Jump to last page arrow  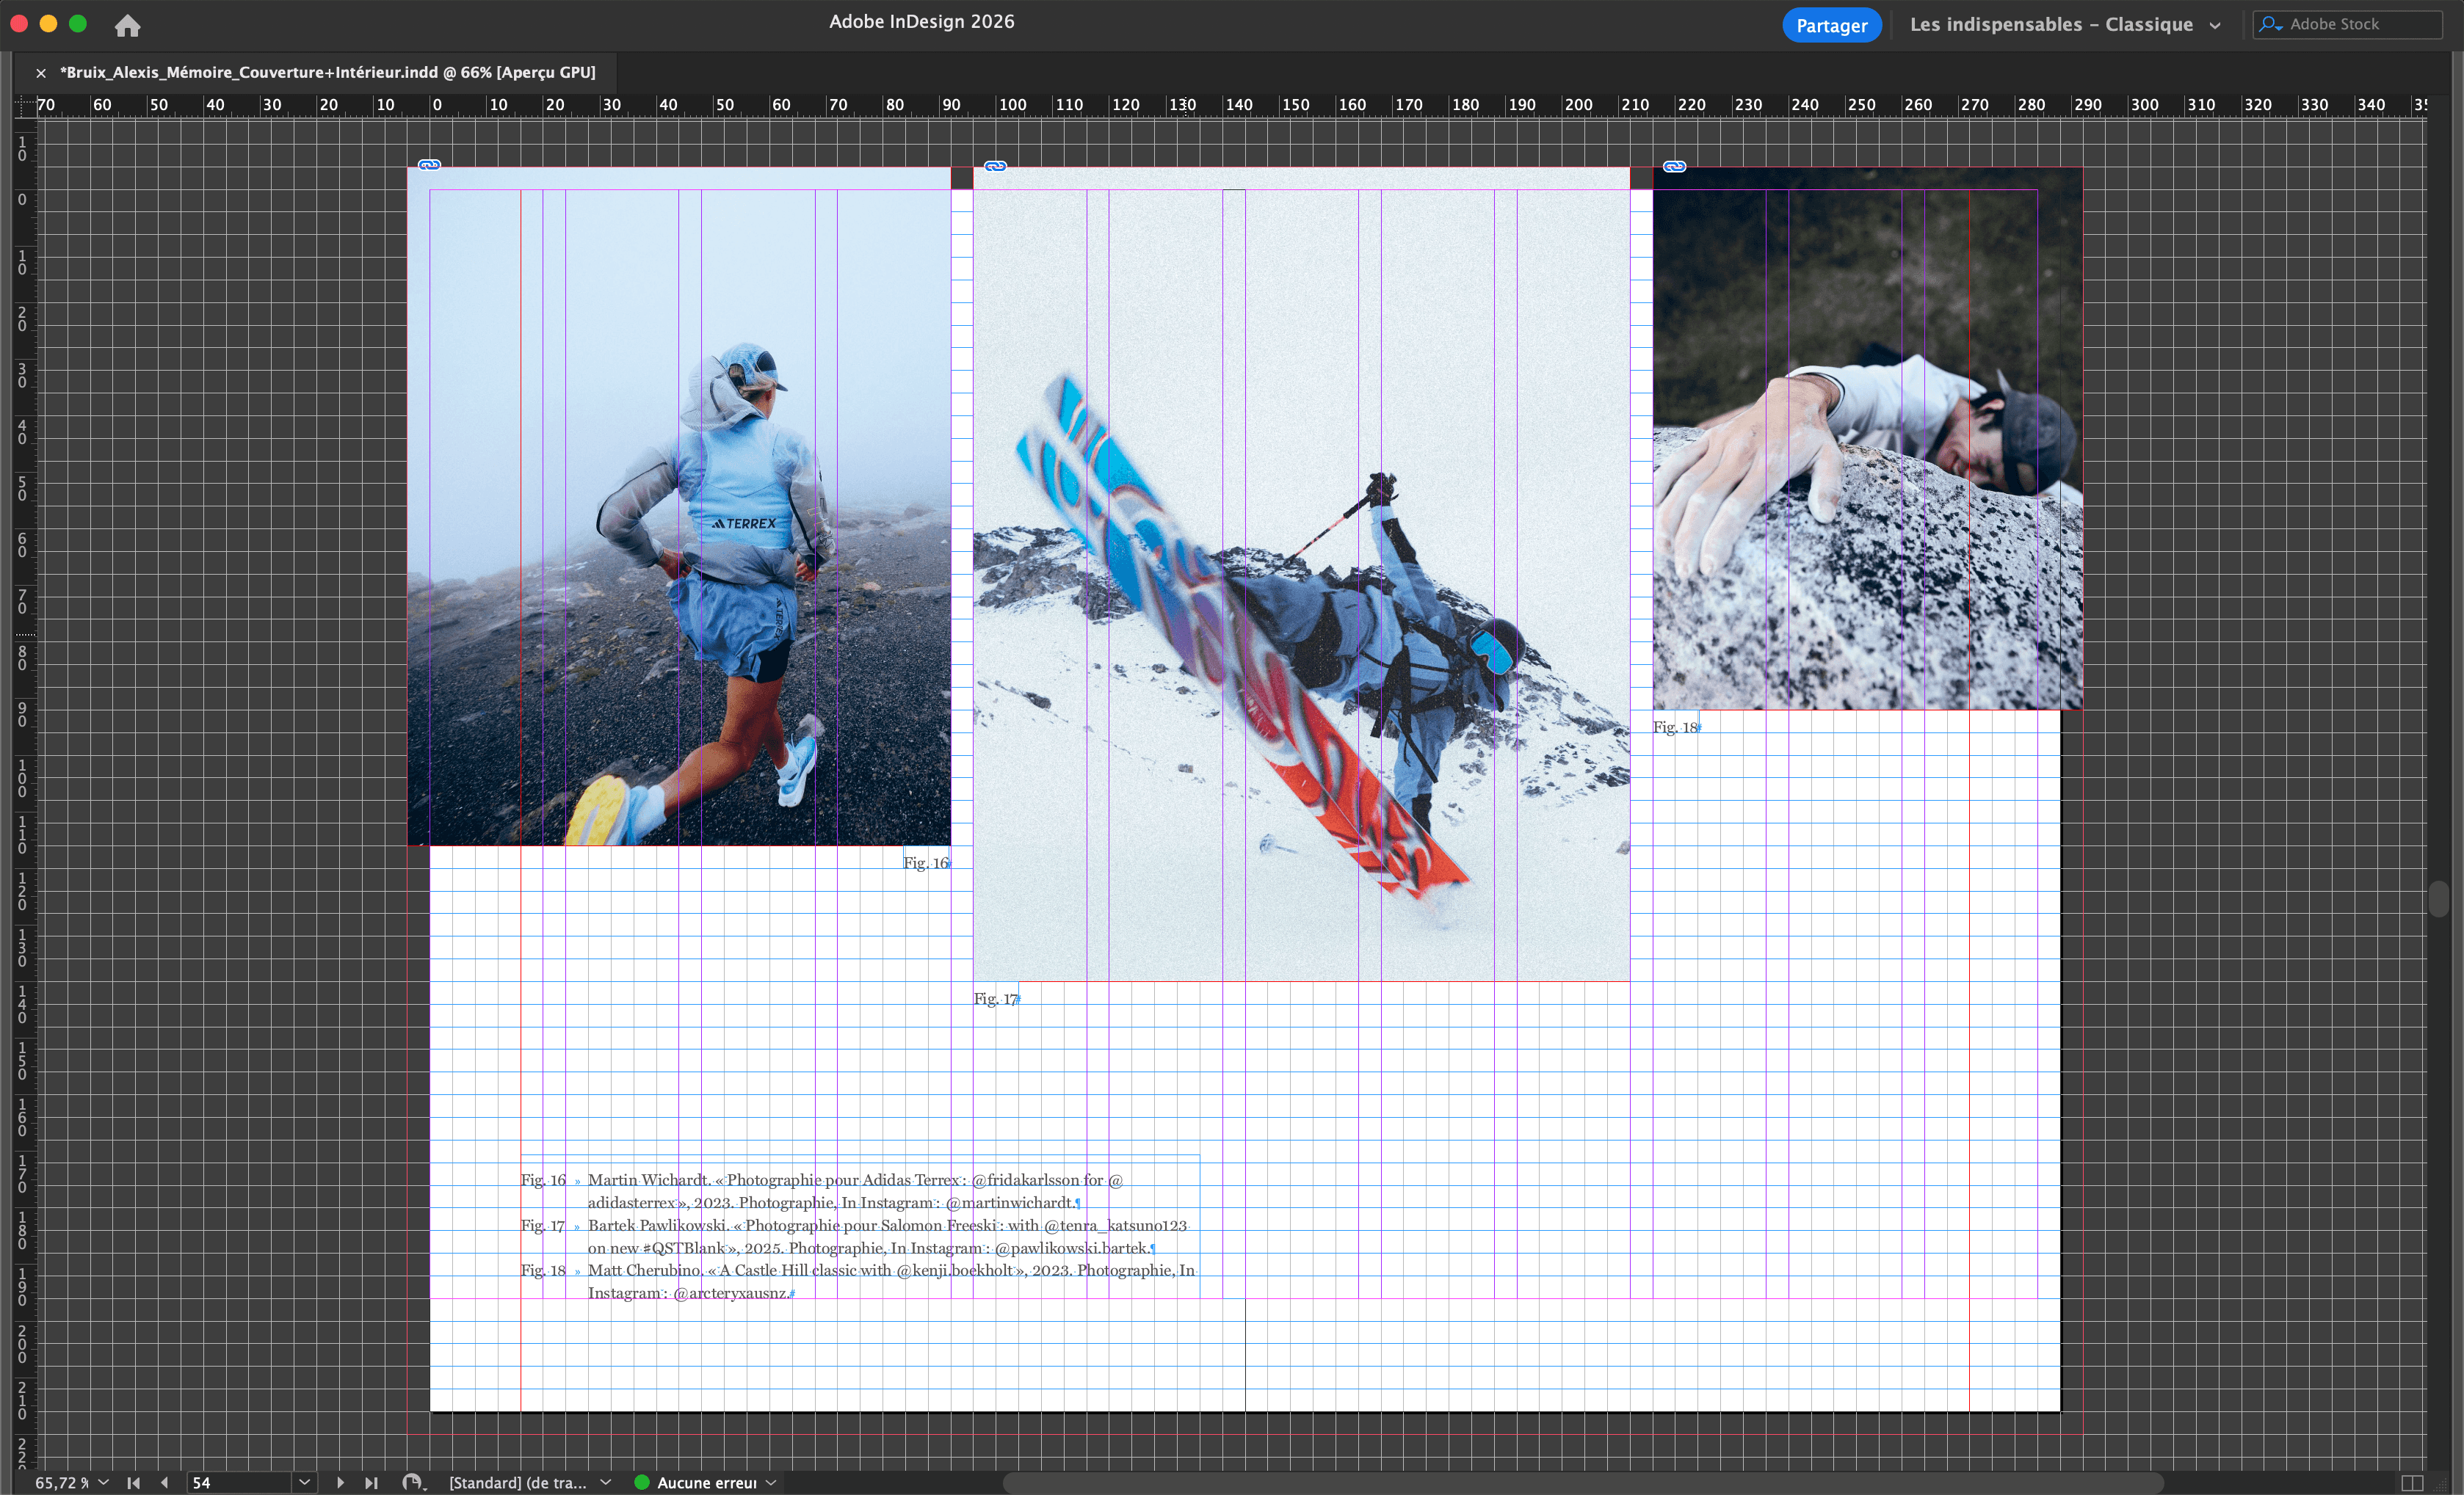pyautogui.click(x=371, y=1483)
